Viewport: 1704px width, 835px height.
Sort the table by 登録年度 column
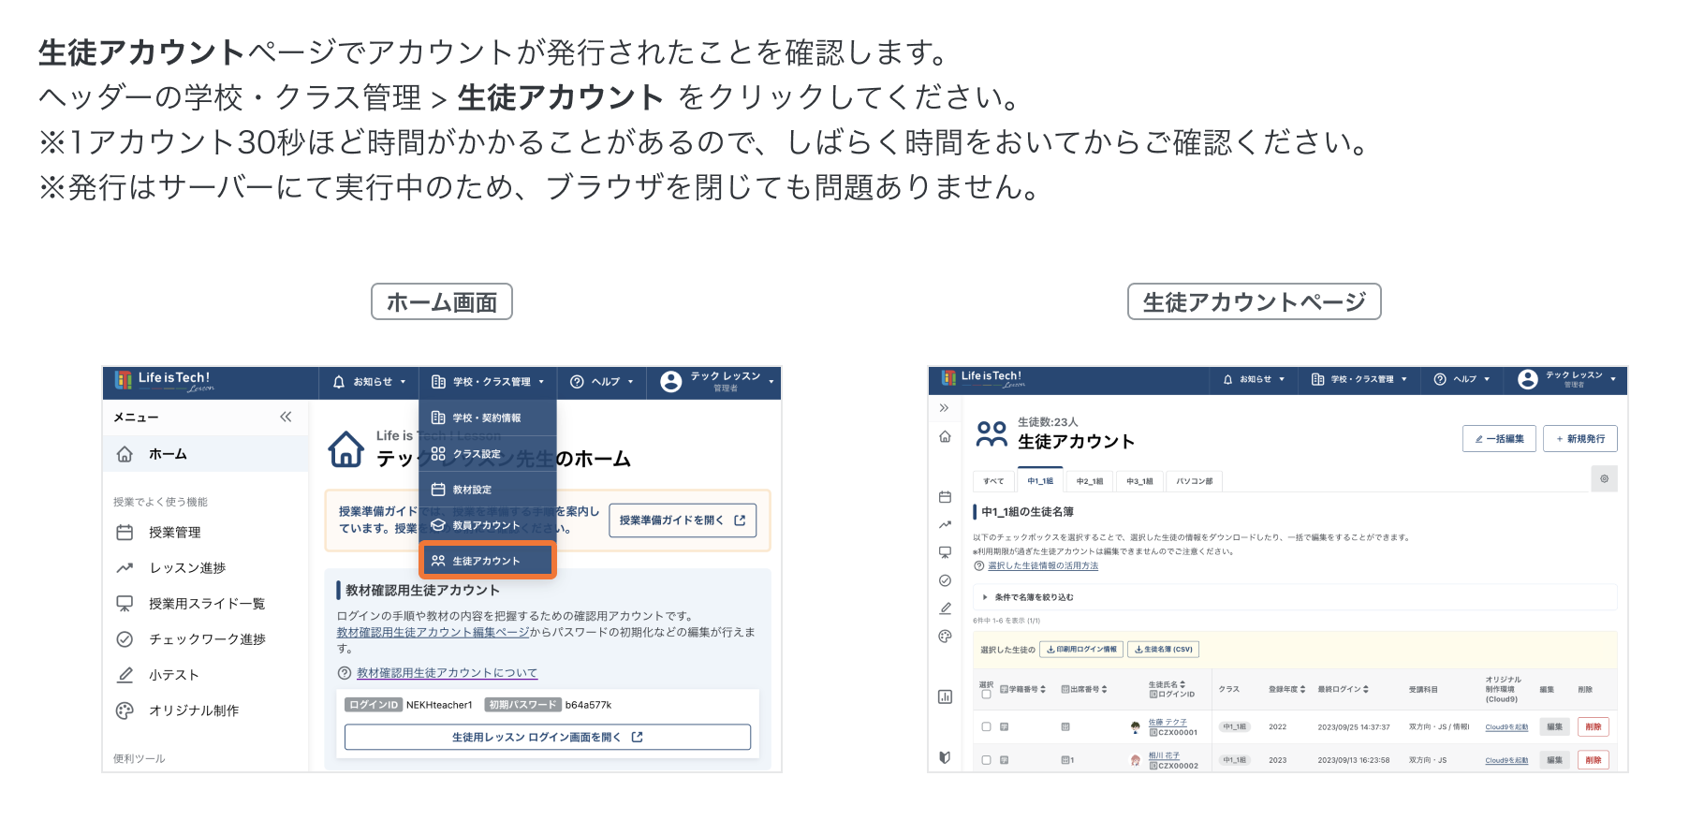(1286, 690)
